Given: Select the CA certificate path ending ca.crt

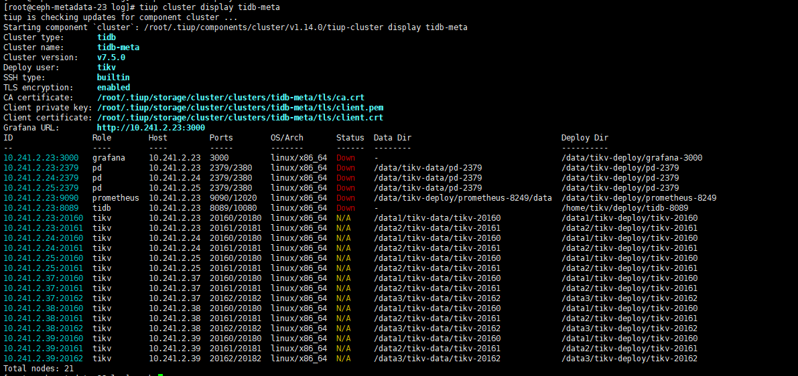Looking at the screenshot, I should pyautogui.click(x=230, y=98).
